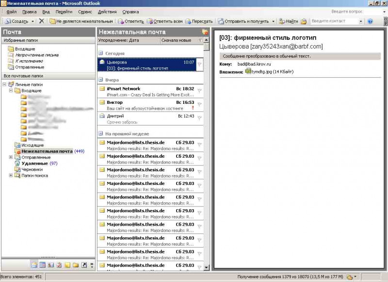
Task: Open the Вид menu
Action: pyautogui.click(x=46, y=12)
